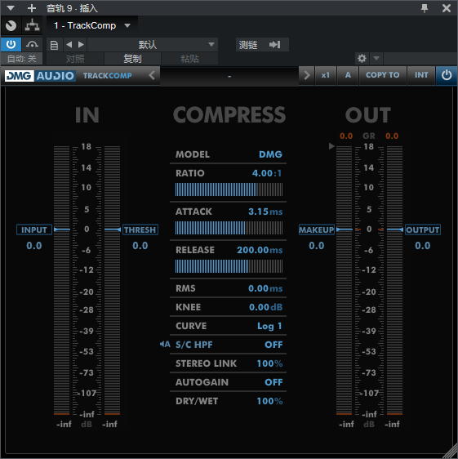Toggle the automation read arc icon
The width and height of the screenshot is (458, 459).
32,44
